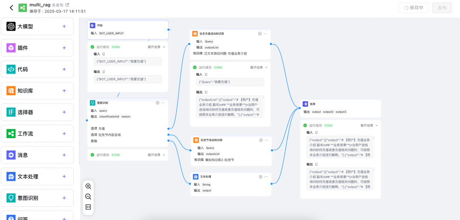Image resolution: width=460 pixels, height=220 pixels.
Task: Click the 消息 sidebar icon
Action: 11,155
